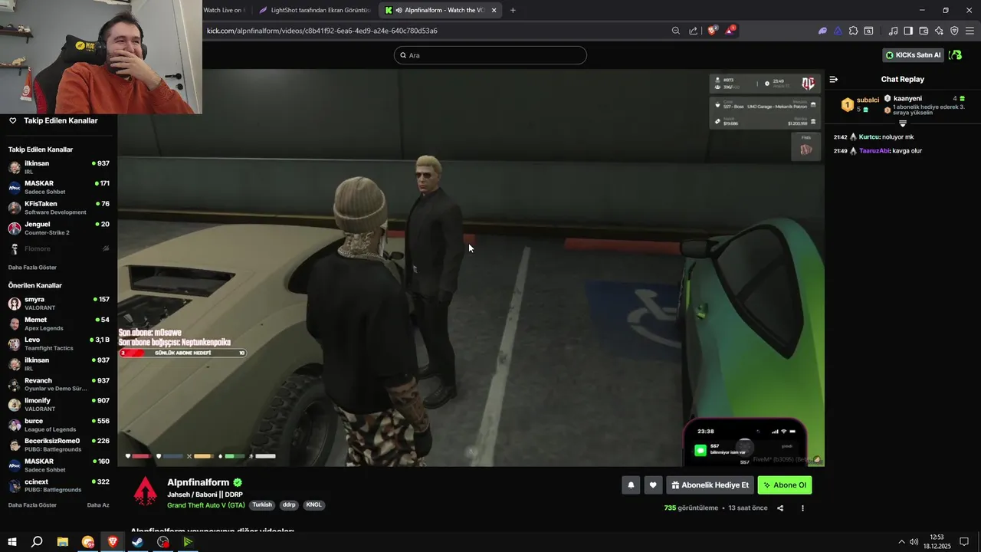Click the Abone Ol subscribe button
981x552 pixels.
click(x=785, y=485)
